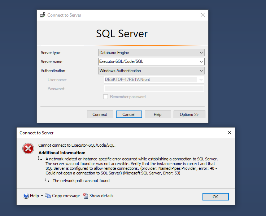Screen dimensions: 266x216
Task: Close the error message dialog
Action: point(229,133)
